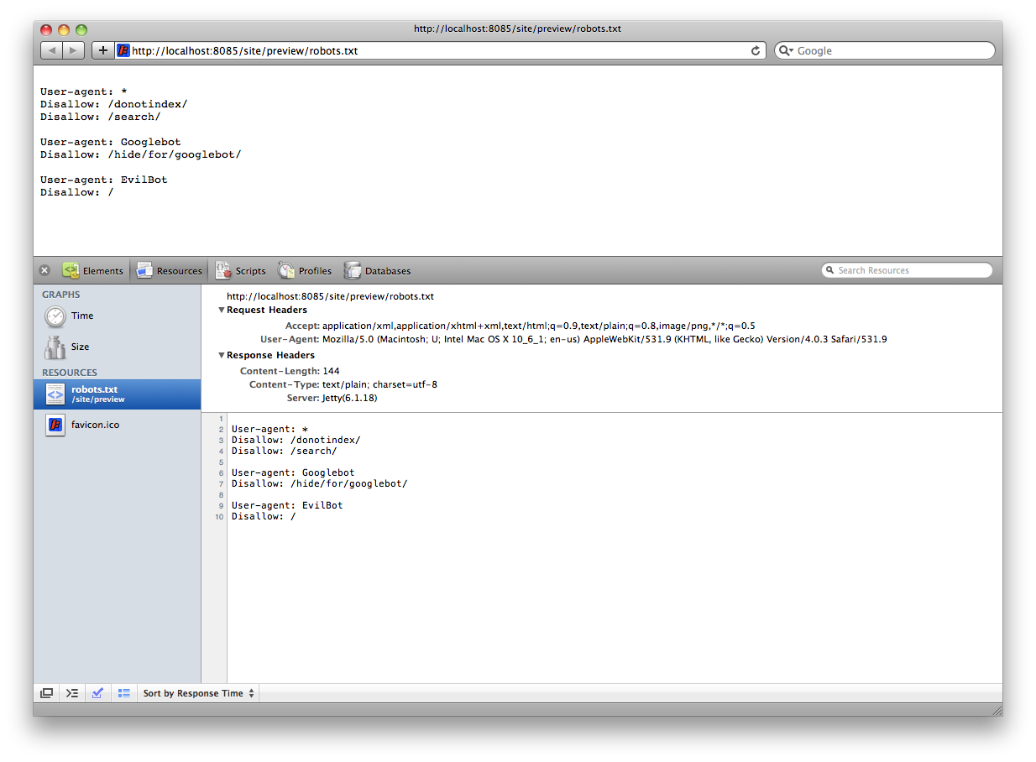
Task: Reload the page using the refresh icon
Action: coord(756,50)
